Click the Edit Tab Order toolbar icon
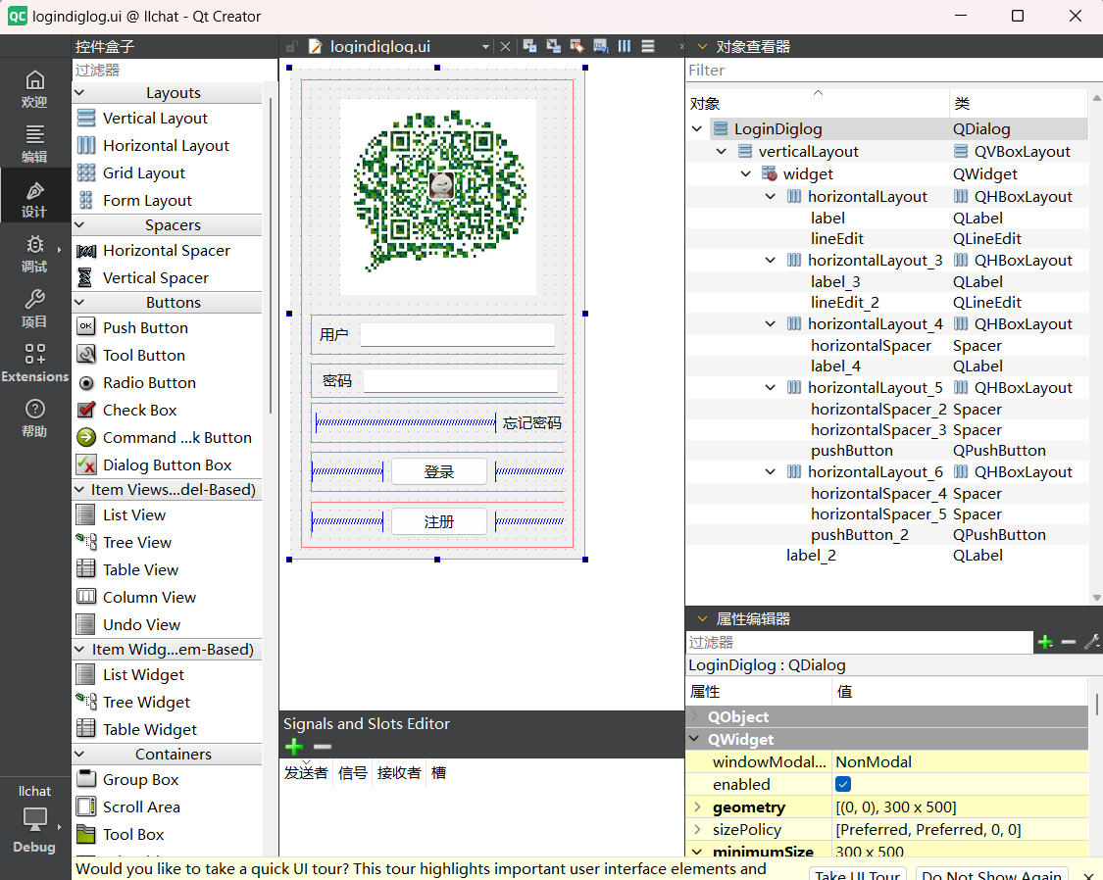 (601, 46)
